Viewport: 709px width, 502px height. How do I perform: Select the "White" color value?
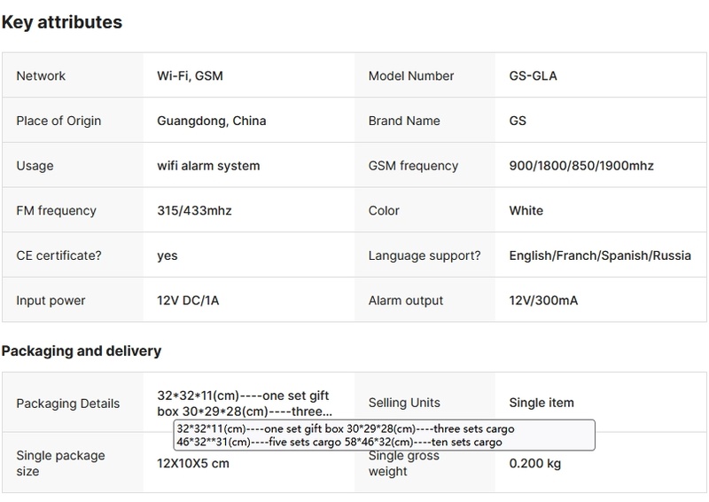pos(526,211)
